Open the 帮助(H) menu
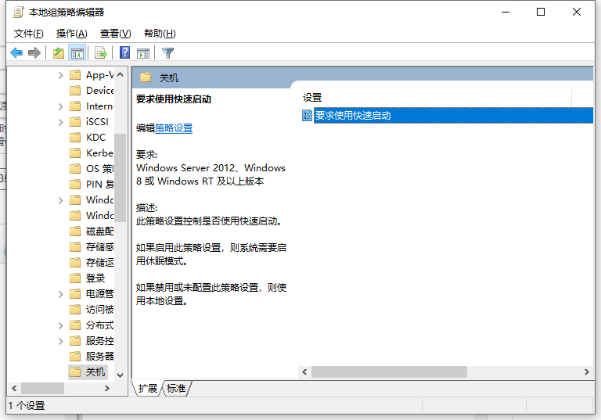 (x=160, y=34)
